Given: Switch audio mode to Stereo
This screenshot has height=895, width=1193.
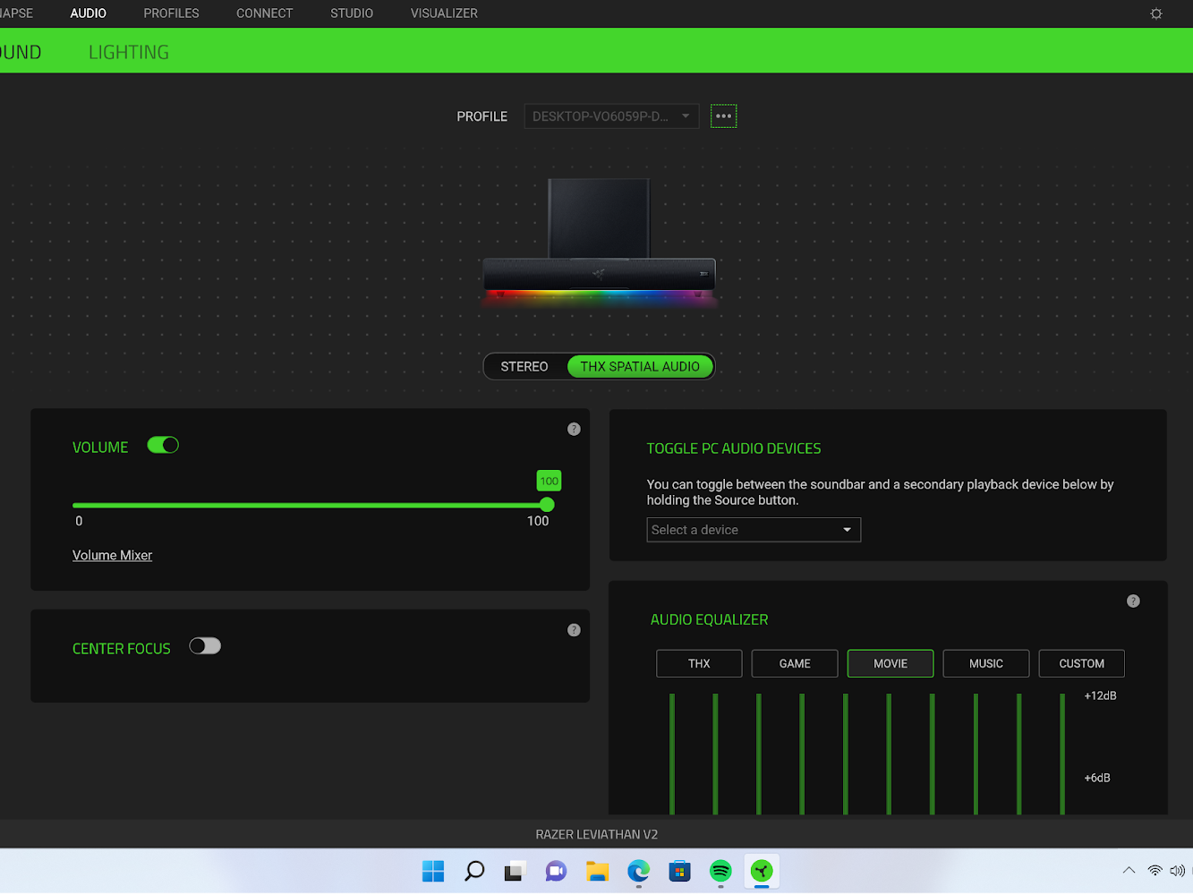Looking at the screenshot, I should (x=524, y=367).
